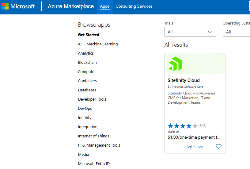This screenshot has width=250, height=169.
Task: Browse Databases category
Action: tap(87, 90)
